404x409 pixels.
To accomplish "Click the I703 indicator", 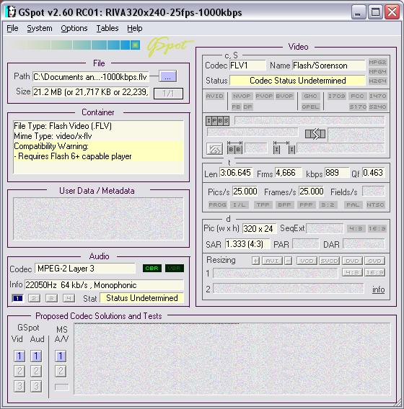I will pyautogui.click(x=337, y=96).
